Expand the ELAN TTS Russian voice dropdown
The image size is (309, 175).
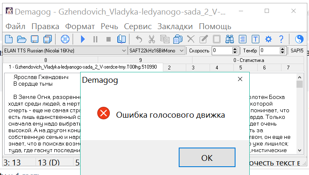pos(124,51)
